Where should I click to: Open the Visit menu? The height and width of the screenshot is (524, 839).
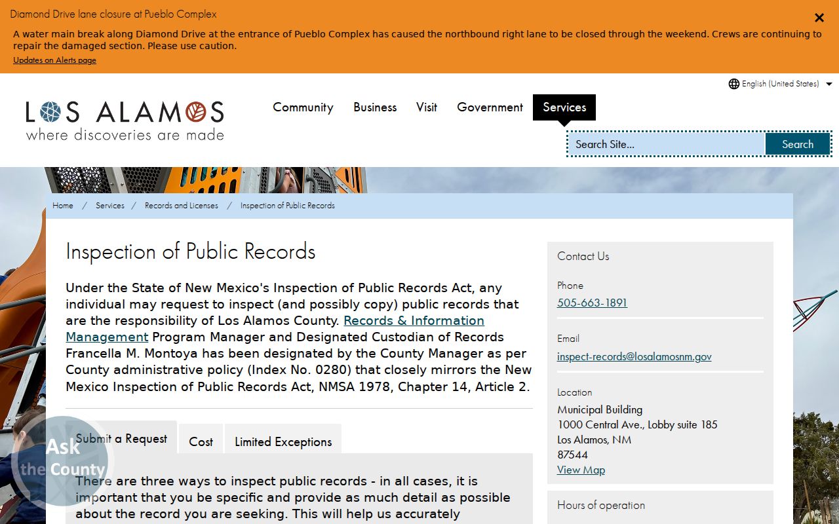(427, 107)
